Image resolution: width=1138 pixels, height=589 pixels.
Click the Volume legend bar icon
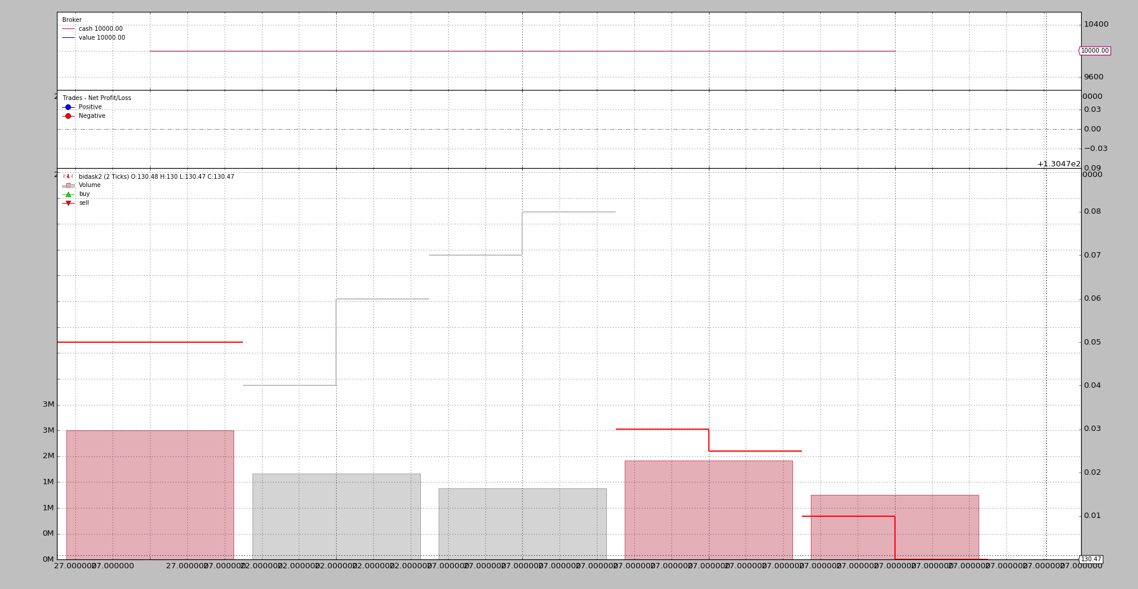[68, 185]
